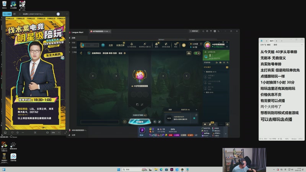Click the Windows Start button on taskbar

pyautogui.click(x=119, y=169)
